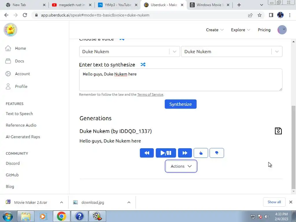Switch to Windows Movie Maker tab
This screenshot has width=296, height=222.
[x=210, y=5]
